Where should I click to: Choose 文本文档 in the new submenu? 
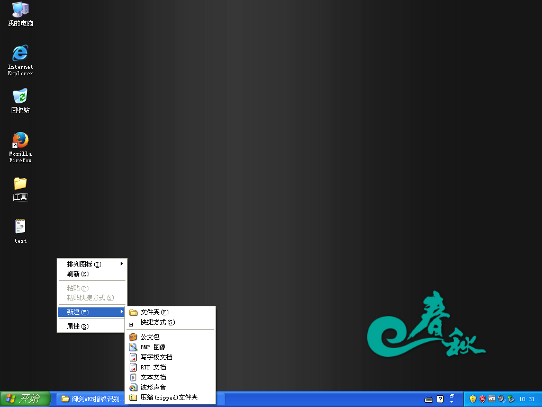pos(170,377)
